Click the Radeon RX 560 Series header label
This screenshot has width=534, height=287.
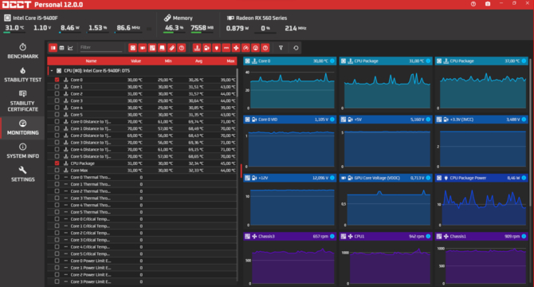[x=261, y=18]
